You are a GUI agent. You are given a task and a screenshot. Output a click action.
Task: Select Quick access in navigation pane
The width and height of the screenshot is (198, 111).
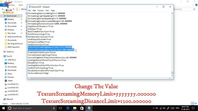point(11,16)
